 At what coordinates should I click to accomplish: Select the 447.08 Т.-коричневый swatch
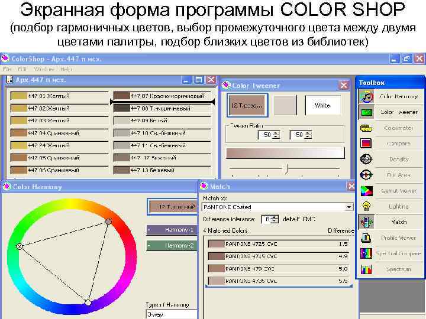(x=122, y=108)
